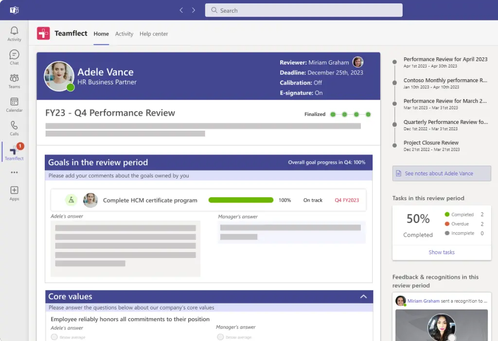The height and width of the screenshot is (341, 498).
Task: Open the Help center tab
Action: [x=154, y=34]
